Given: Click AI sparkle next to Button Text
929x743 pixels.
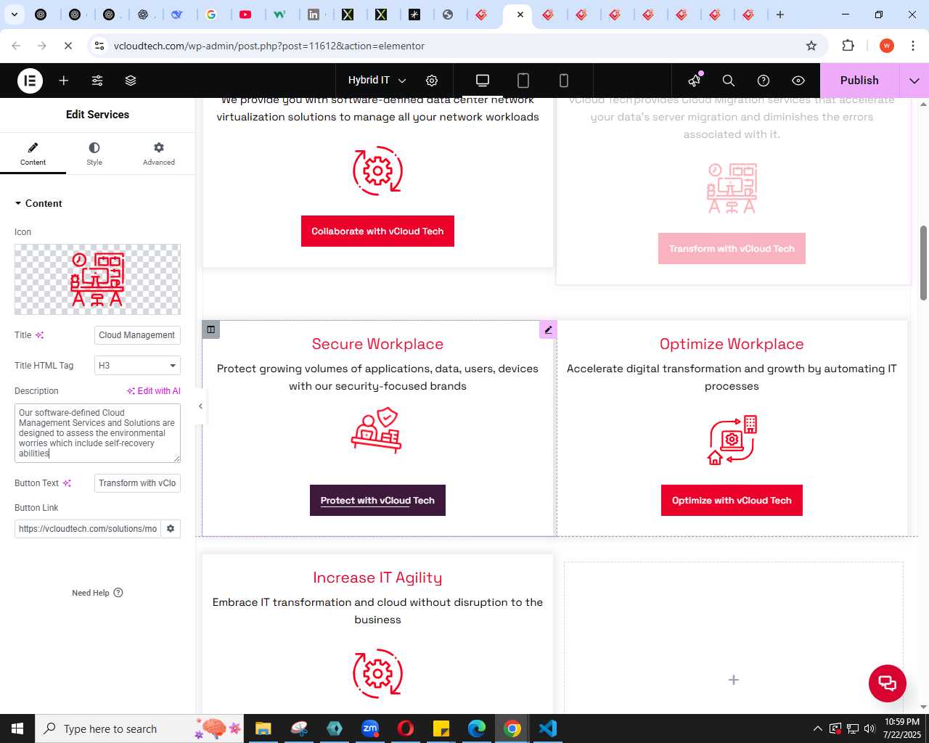Looking at the screenshot, I should click(67, 483).
